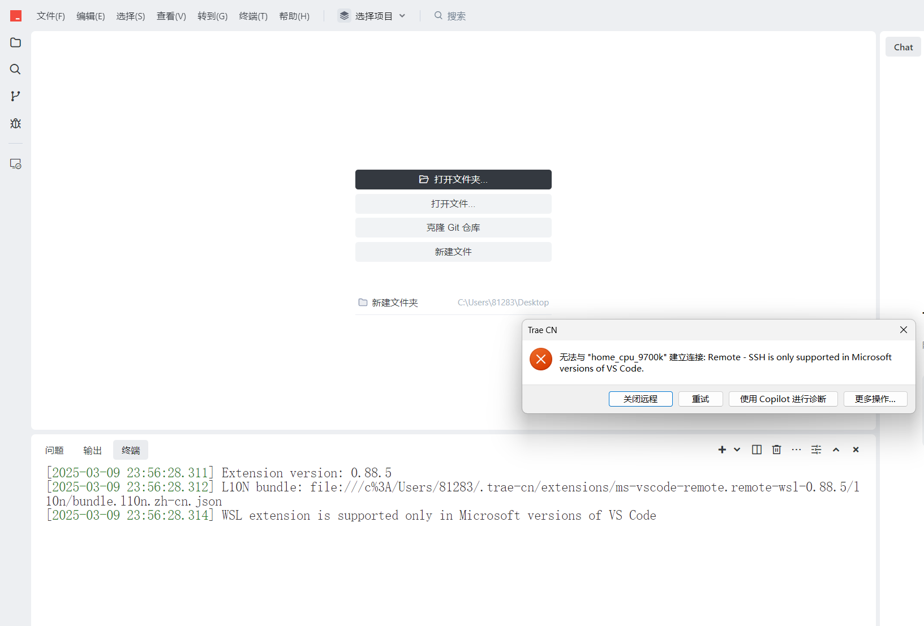Click the 'L10N bundle' terminal log line
Screen dimensions: 924x626
tap(453, 494)
